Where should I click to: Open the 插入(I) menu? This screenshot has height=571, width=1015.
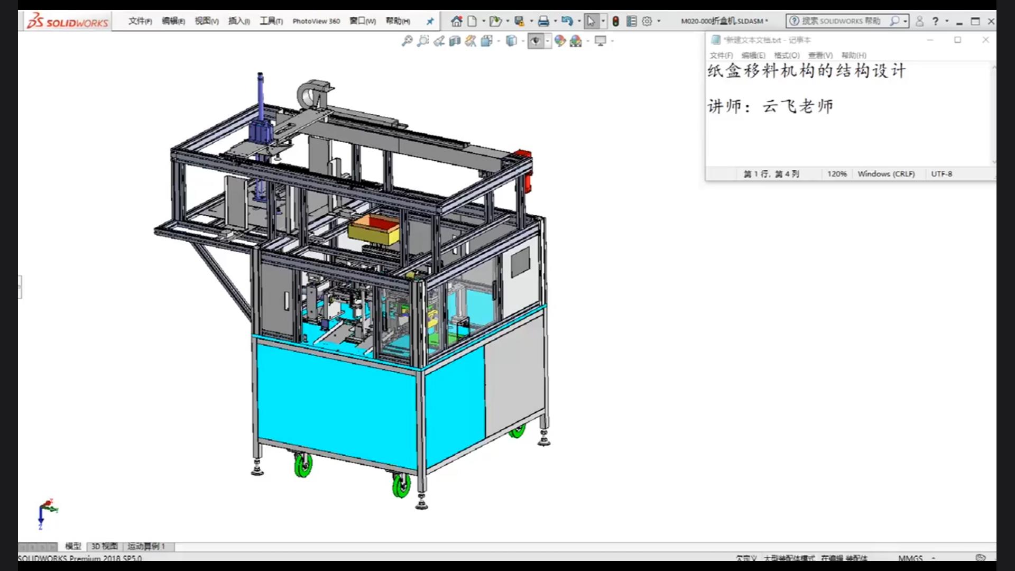239,21
